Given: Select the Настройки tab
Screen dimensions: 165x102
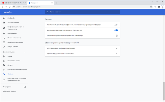Looking at the screenshot, I should click(40, 3).
